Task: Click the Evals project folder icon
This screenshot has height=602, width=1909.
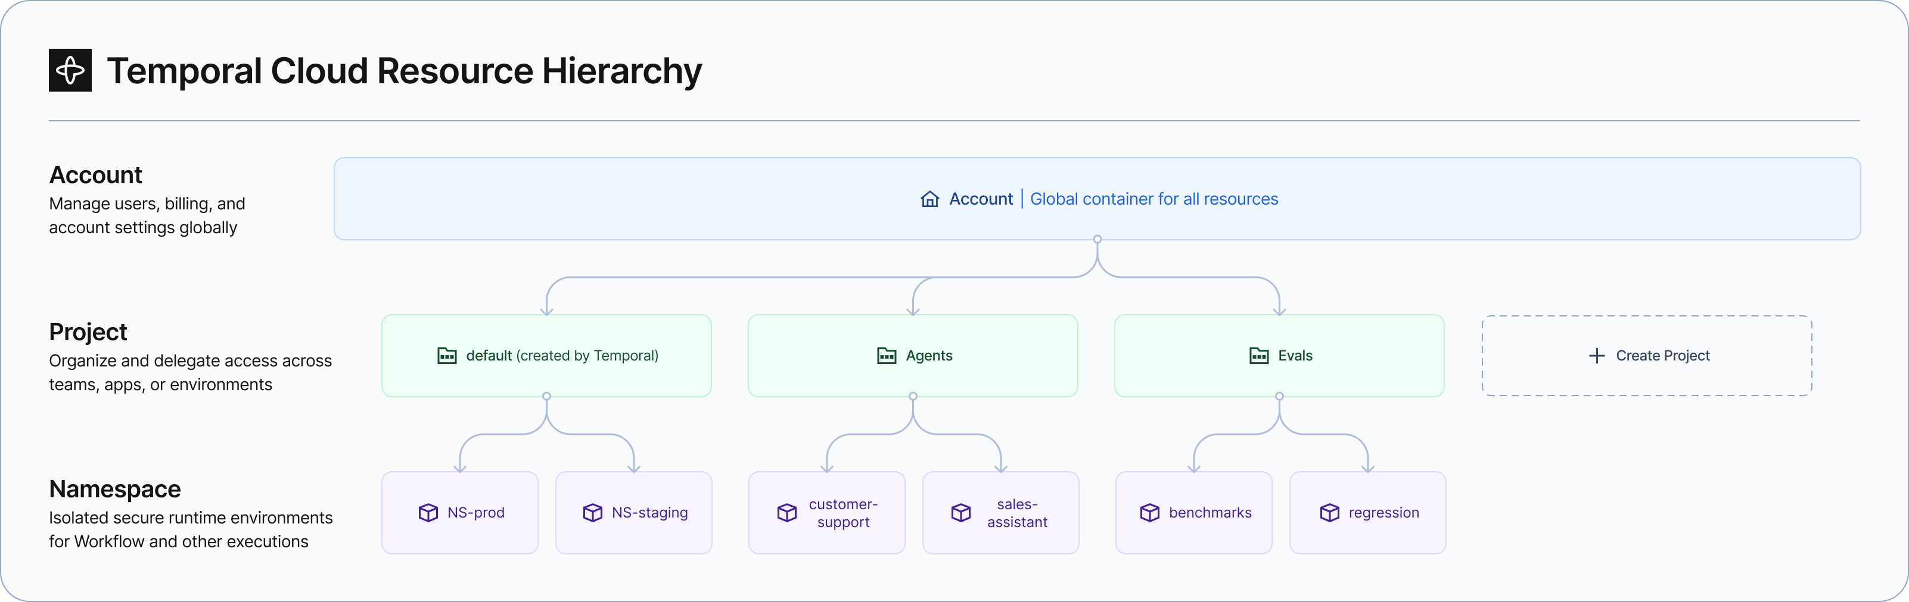Action: click(x=1258, y=356)
